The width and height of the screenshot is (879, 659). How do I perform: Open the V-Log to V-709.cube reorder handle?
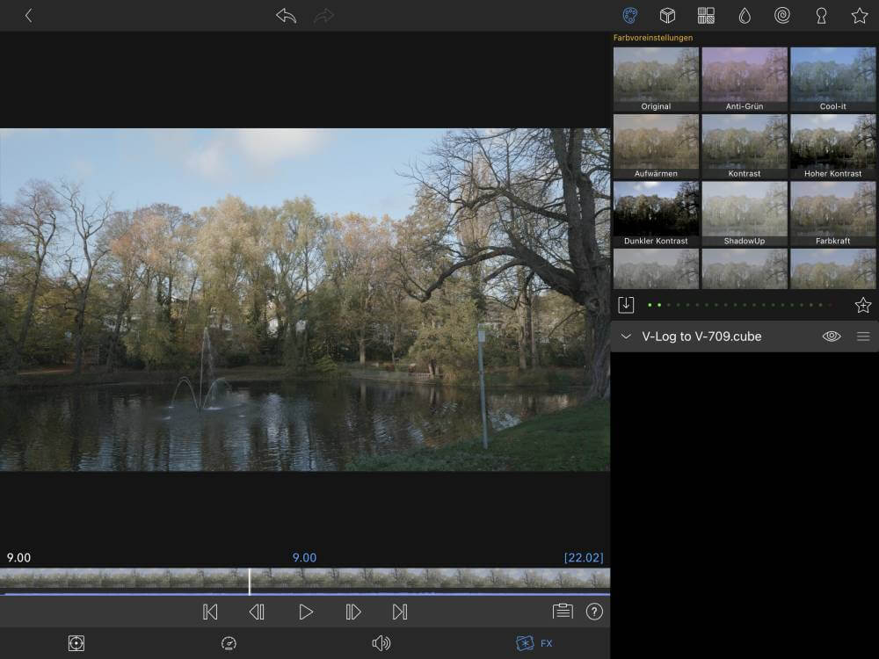(863, 337)
